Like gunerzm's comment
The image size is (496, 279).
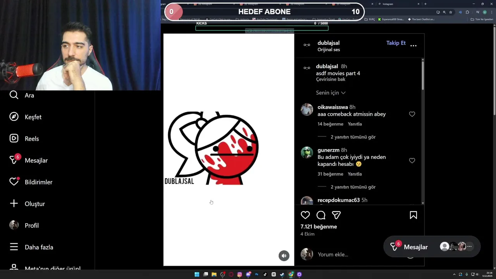coord(412,160)
